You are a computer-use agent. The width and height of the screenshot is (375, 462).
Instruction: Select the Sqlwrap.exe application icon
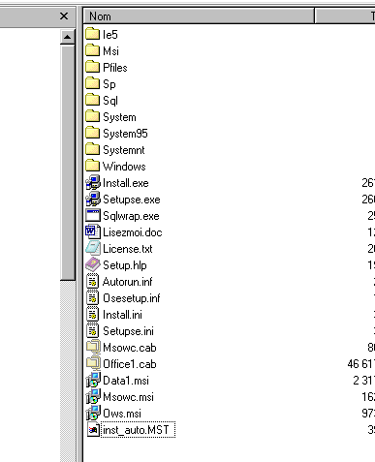tap(93, 216)
